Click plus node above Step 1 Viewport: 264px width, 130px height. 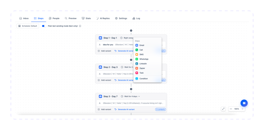point(131,31)
